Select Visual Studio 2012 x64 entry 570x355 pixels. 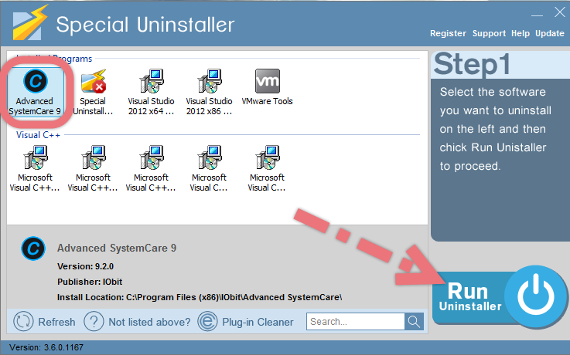coord(152,92)
